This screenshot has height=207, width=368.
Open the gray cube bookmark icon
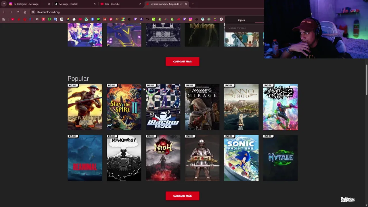[37, 19]
